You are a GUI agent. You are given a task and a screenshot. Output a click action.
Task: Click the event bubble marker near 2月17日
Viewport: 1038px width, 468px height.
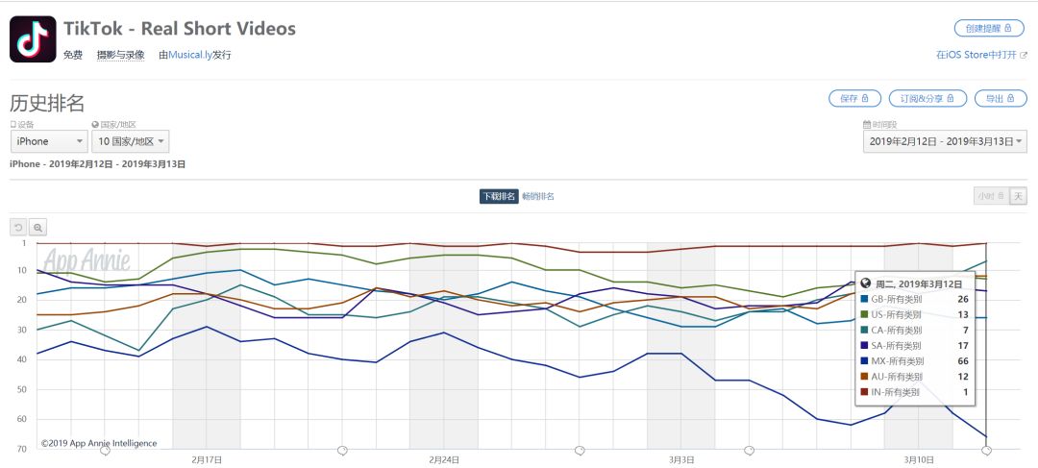click(105, 451)
